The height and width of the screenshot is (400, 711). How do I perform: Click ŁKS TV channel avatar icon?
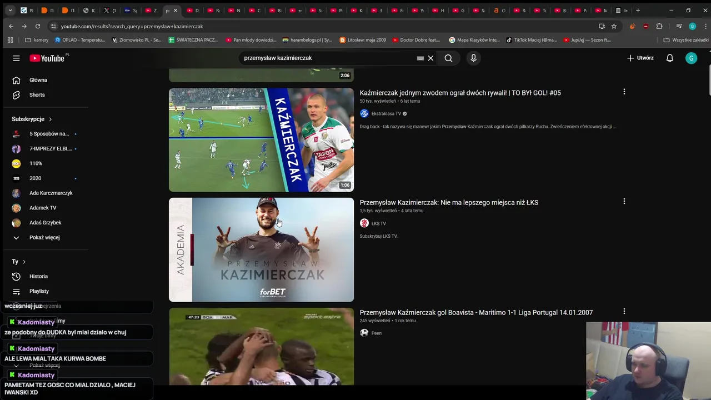[x=364, y=223]
